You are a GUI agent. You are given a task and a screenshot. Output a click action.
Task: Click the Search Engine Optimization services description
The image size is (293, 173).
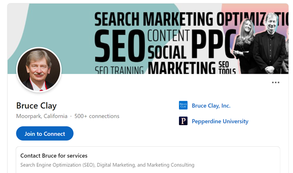pyautogui.click(x=107, y=165)
